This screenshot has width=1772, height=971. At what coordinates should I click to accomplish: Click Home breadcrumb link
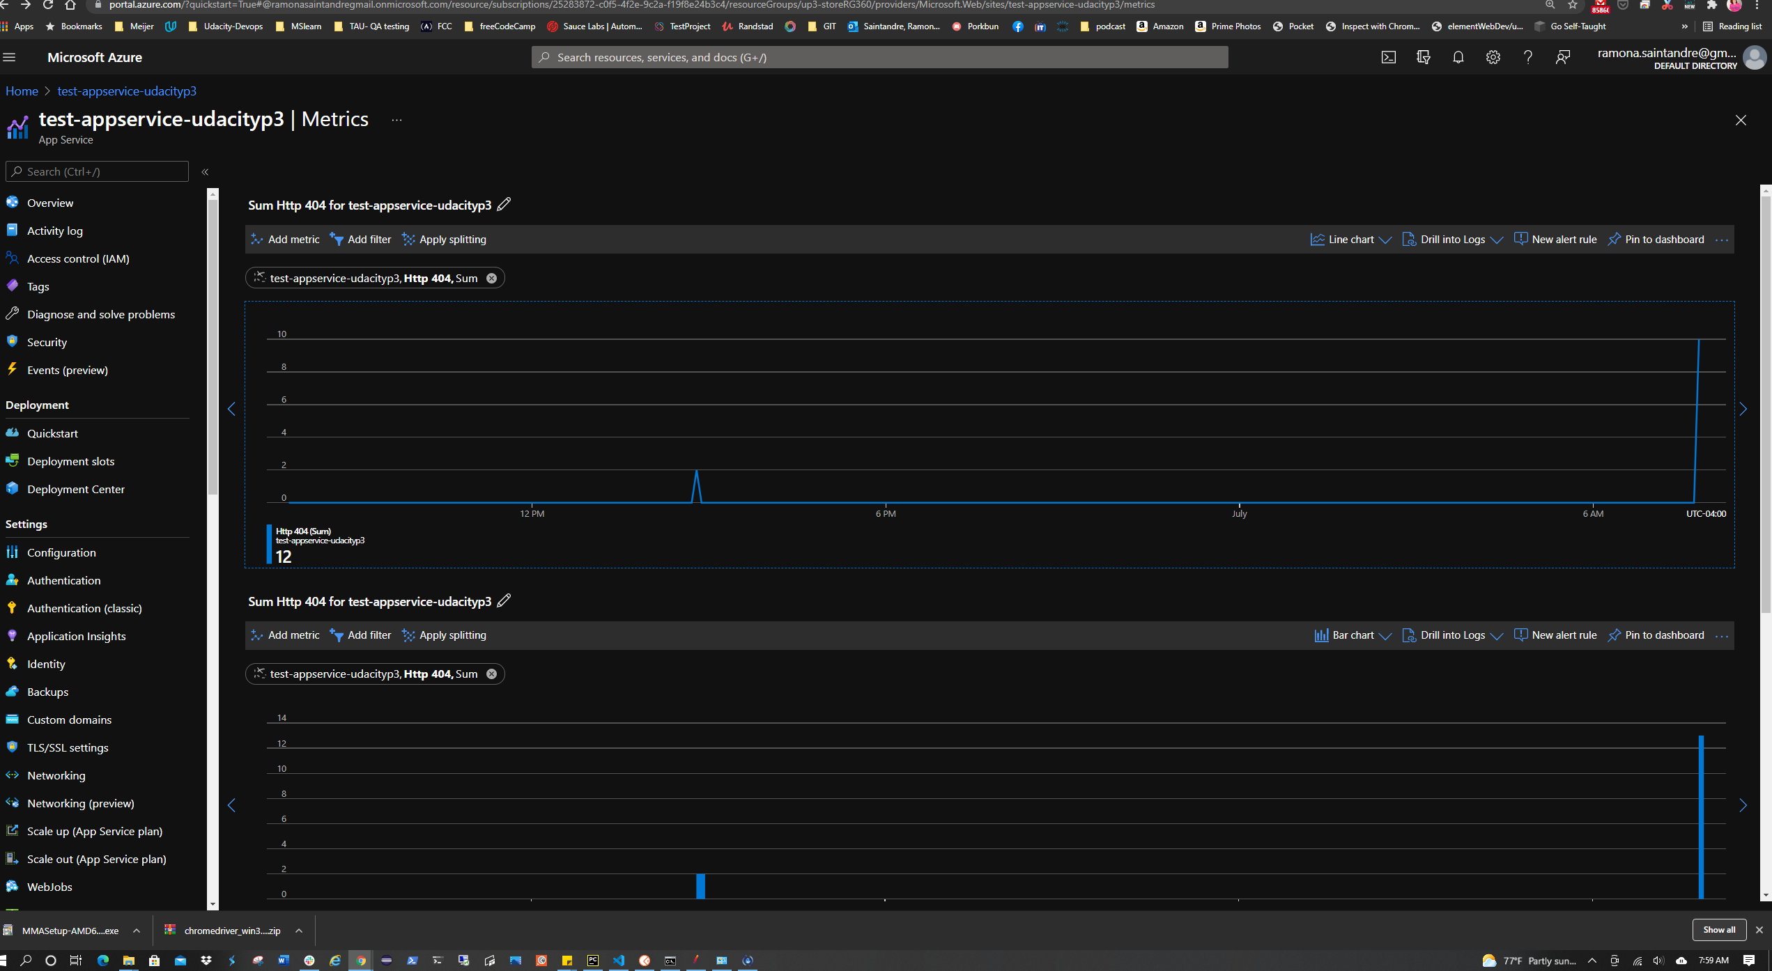[22, 91]
